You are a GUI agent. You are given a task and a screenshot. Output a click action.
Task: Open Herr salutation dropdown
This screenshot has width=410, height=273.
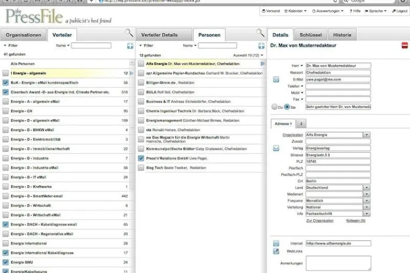(x=297, y=66)
